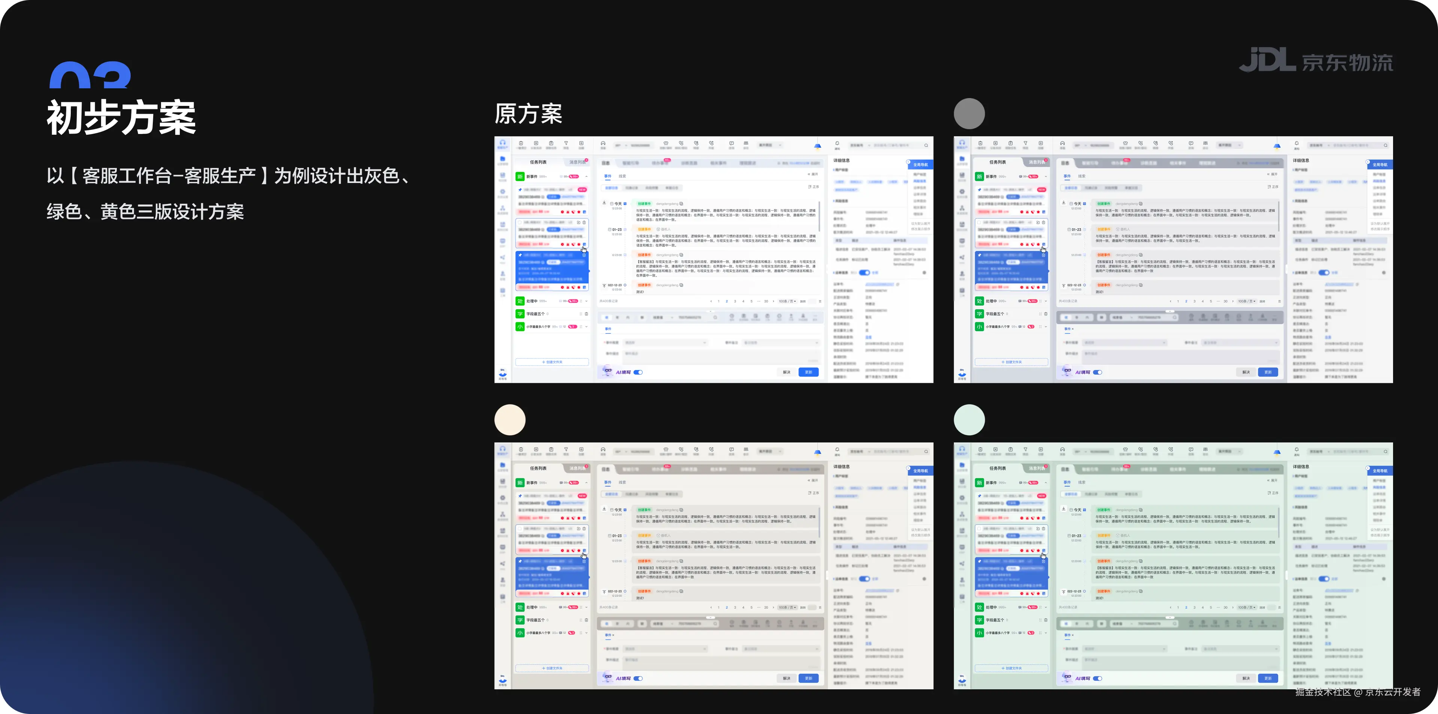Image resolution: width=1438 pixels, height=714 pixels.
Task: Collapse 新事件 group chevron in original mockup
Action: point(586,177)
